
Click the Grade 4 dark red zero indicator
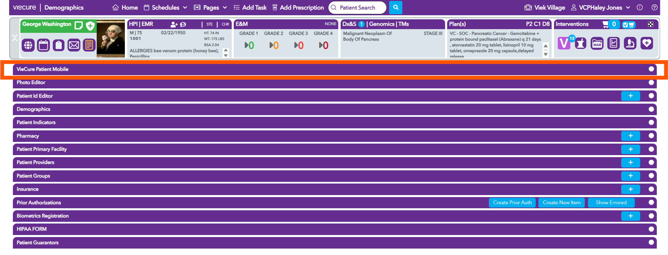pyautogui.click(x=324, y=45)
